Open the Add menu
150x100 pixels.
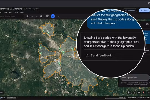(11, 12)
